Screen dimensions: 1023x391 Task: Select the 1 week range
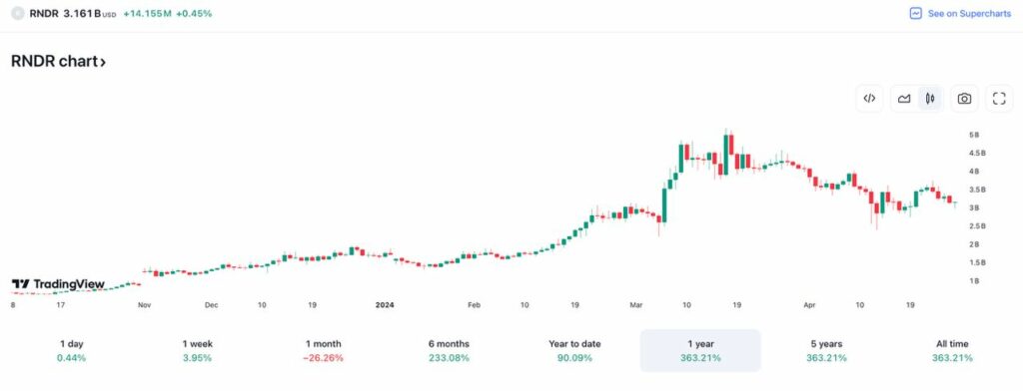point(197,350)
